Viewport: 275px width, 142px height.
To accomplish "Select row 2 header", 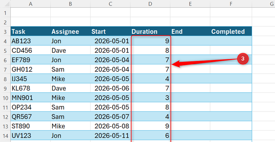I will [5, 22].
